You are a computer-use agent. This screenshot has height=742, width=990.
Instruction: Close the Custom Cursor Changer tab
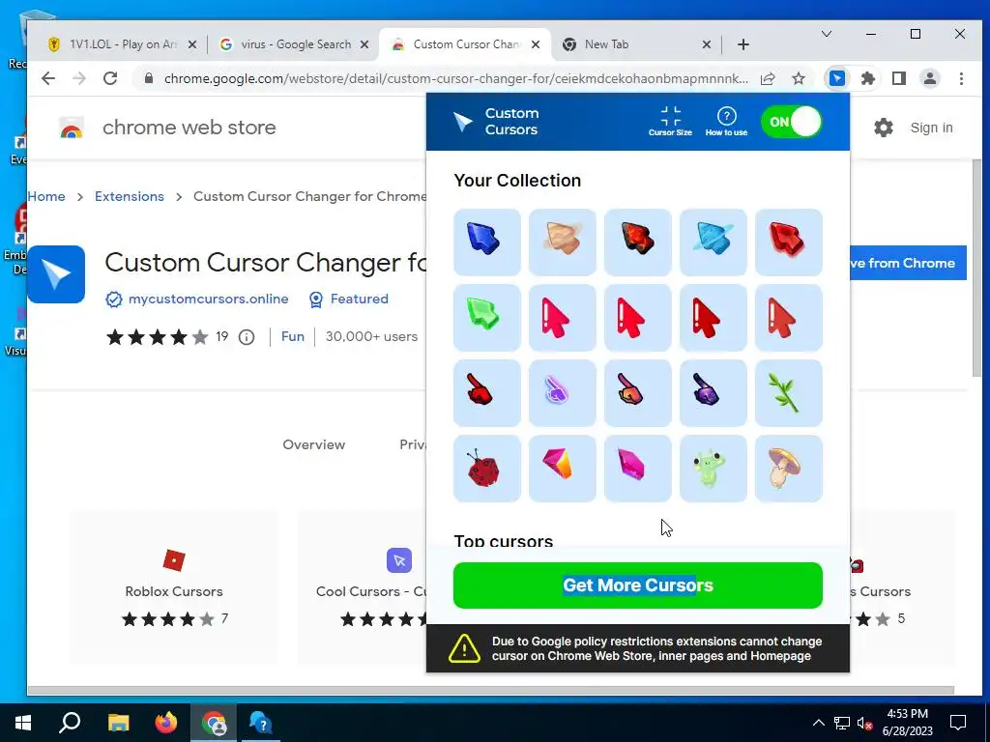(536, 44)
